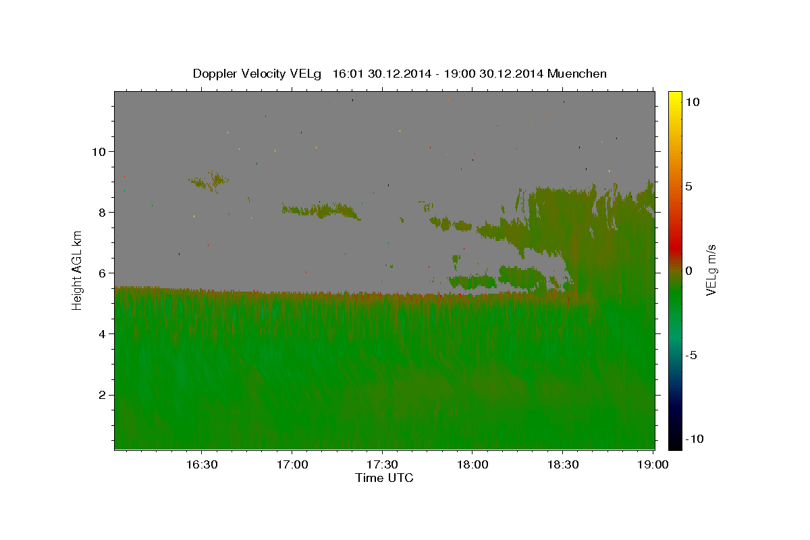Click the plot title 'Doppler Velocity VELg'
This screenshot has width=810, height=540.
click(258, 74)
